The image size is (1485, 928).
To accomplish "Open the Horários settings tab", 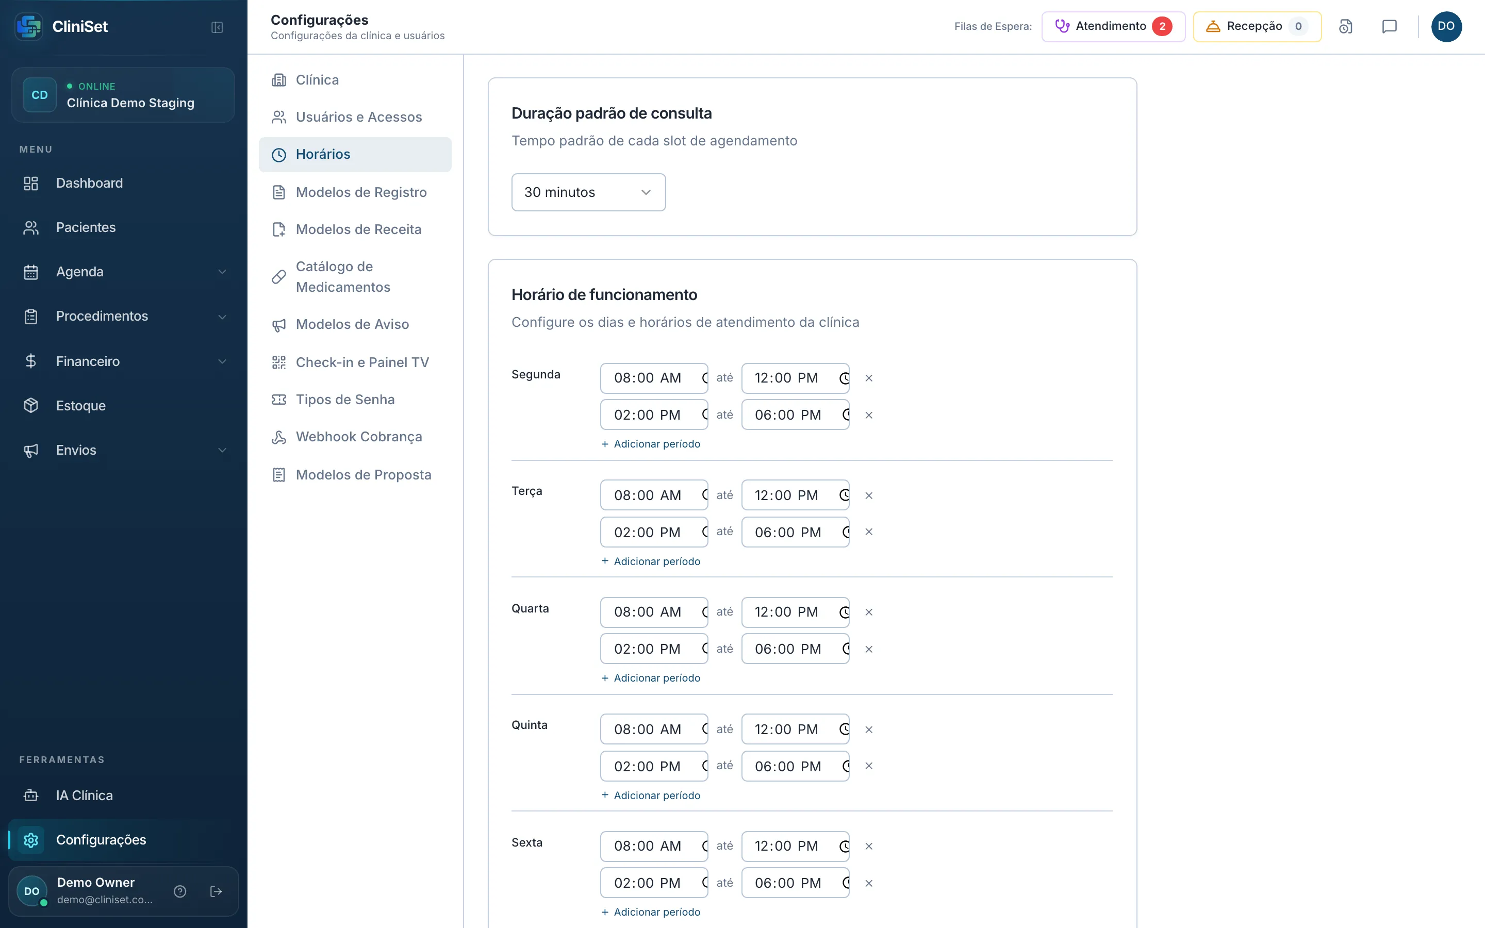I will coord(355,155).
